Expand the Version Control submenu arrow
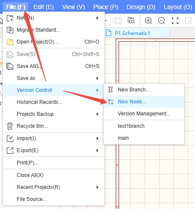The height and width of the screenshot is (209, 195). [x=97, y=90]
